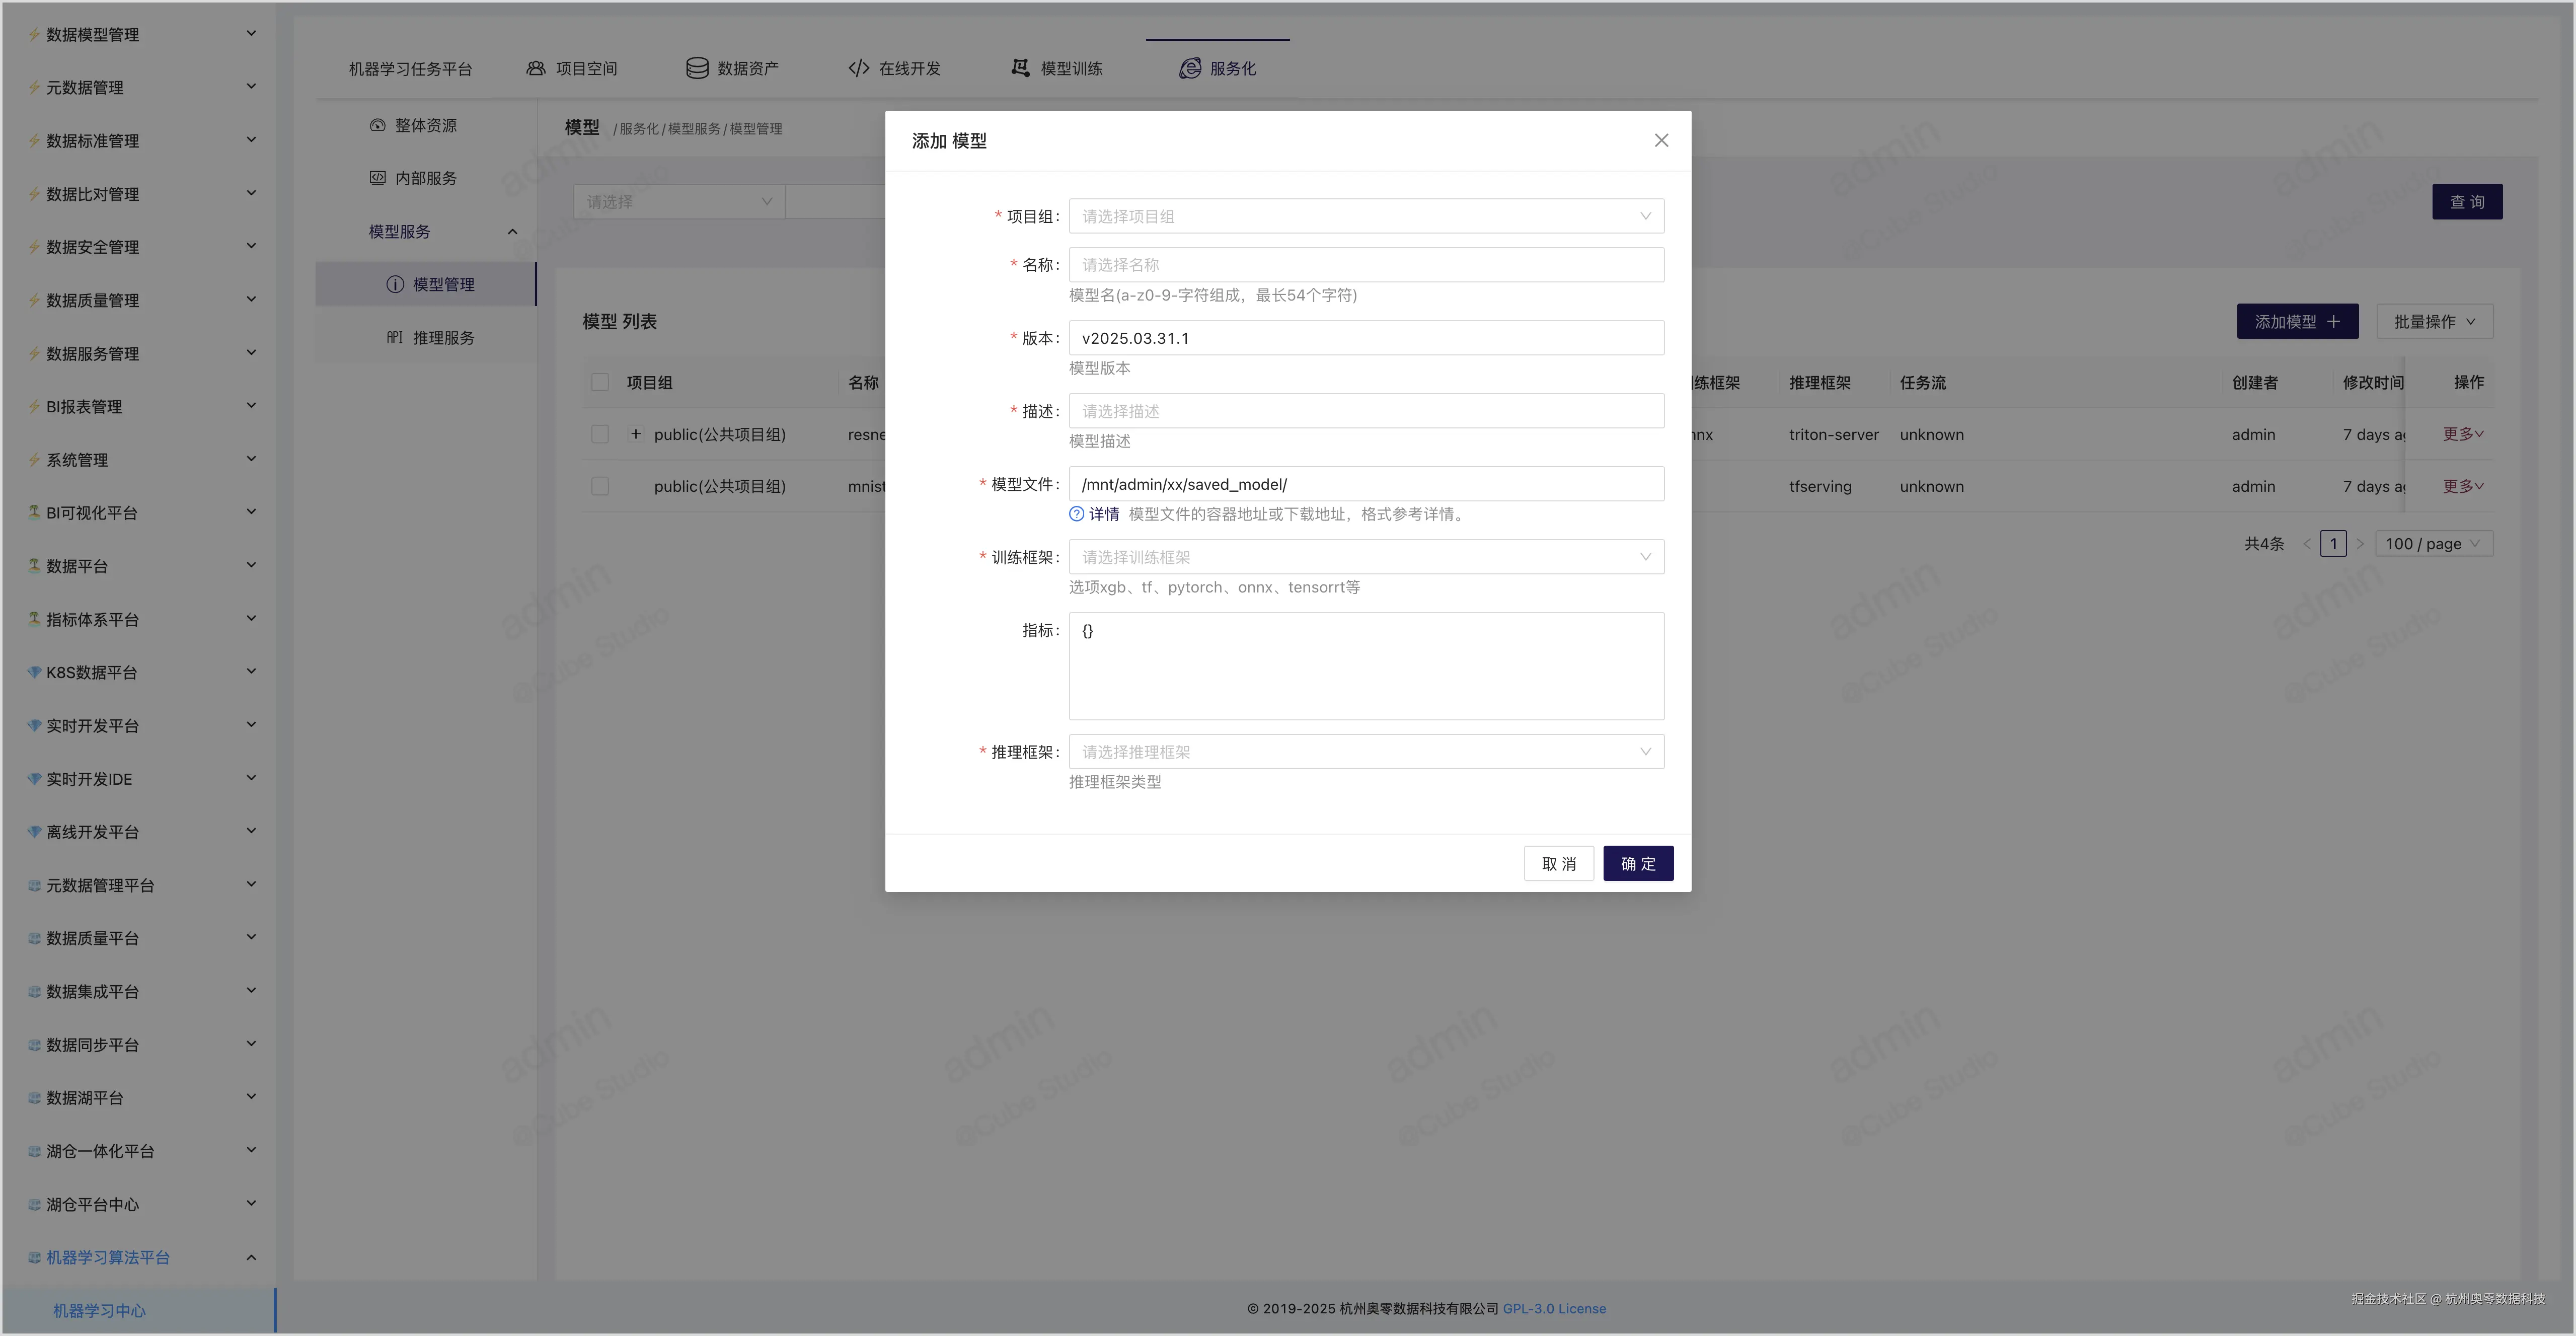Click the 服务化 tab icon
The width and height of the screenshot is (2576, 1336).
coord(1189,68)
